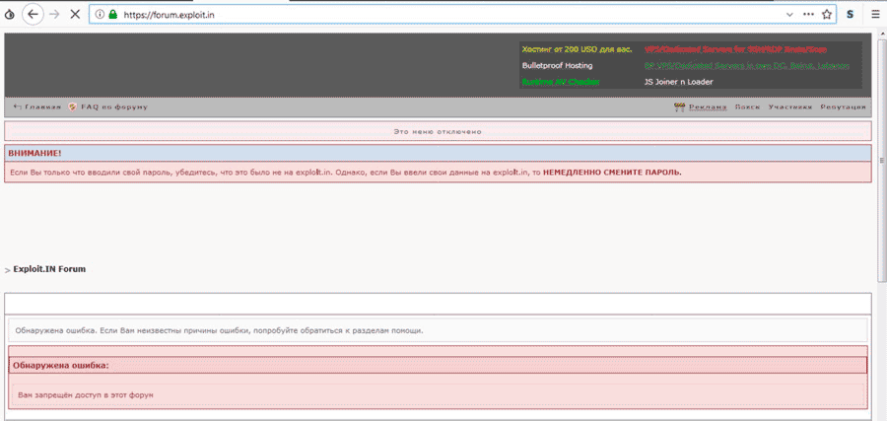Open site information from the info icon
This screenshot has height=421, width=887.
pos(100,15)
